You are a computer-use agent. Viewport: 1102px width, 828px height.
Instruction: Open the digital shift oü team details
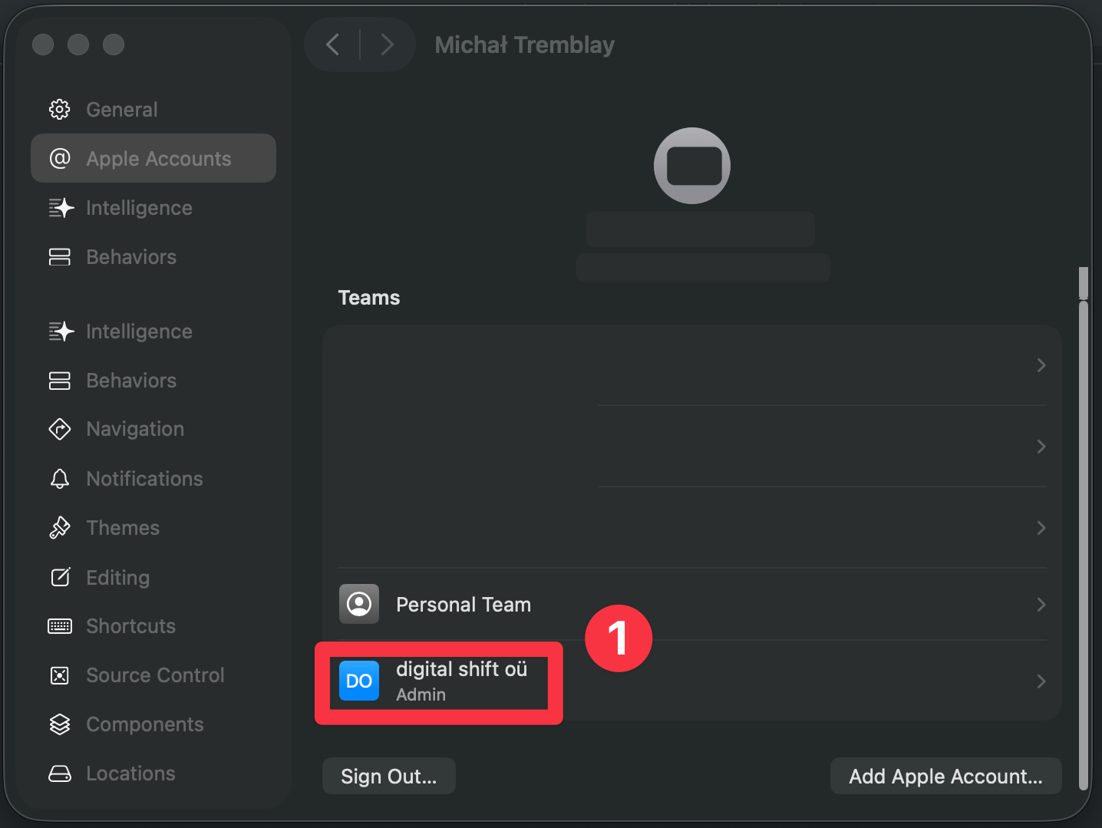click(x=461, y=681)
